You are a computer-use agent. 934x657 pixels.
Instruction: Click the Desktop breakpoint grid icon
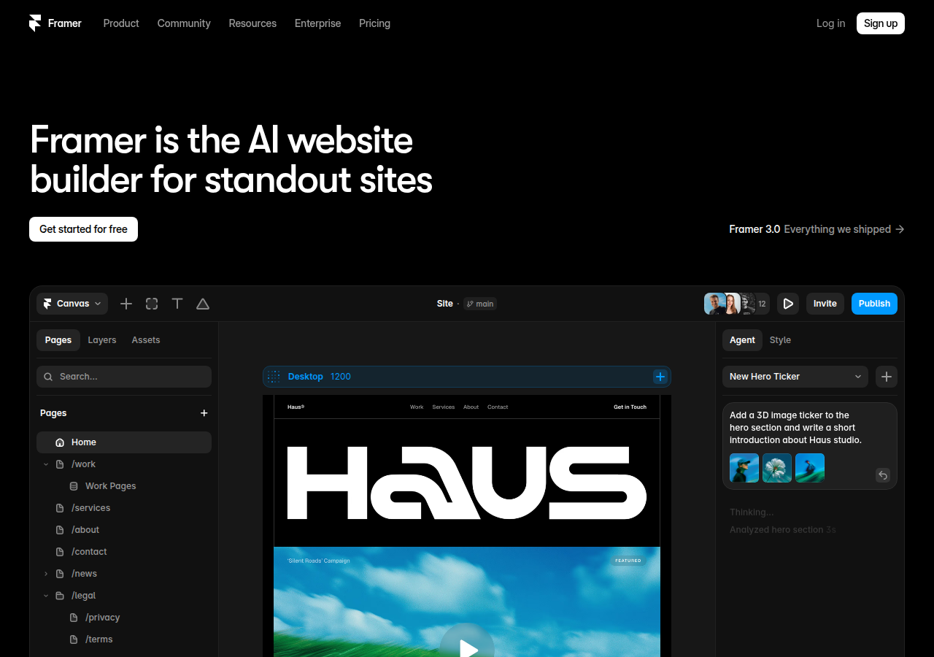coord(274,377)
